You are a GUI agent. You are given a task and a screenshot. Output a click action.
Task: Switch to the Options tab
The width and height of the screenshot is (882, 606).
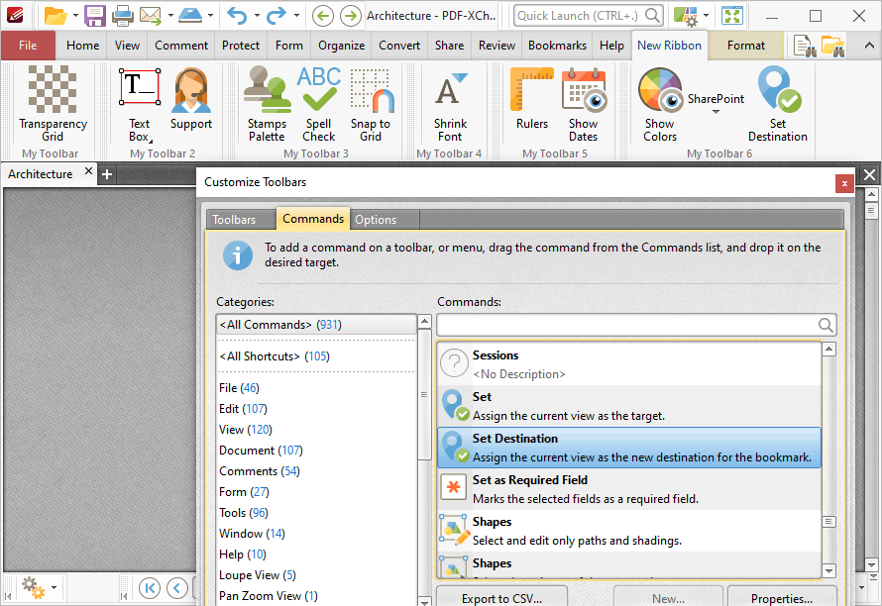point(376,220)
